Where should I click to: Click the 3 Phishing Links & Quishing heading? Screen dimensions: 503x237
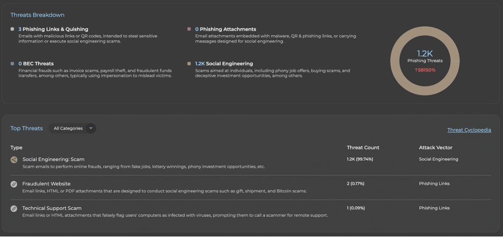click(53, 29)
